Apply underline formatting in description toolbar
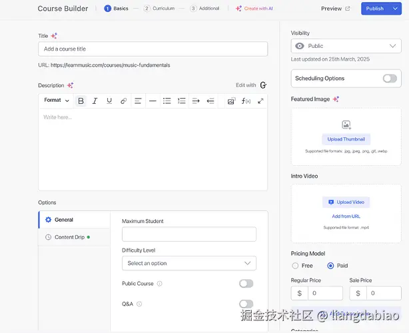Viewport: 409px width, 333px height. (x=109, y=101)
